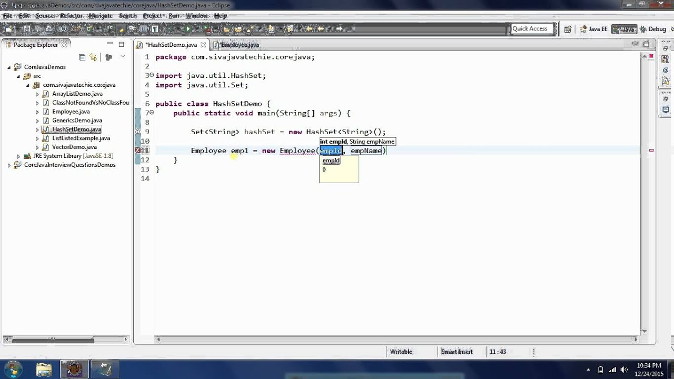Collapse the main method fold on line 7
The height and width of the screenshot is (379, 674).
coord(152,113)
